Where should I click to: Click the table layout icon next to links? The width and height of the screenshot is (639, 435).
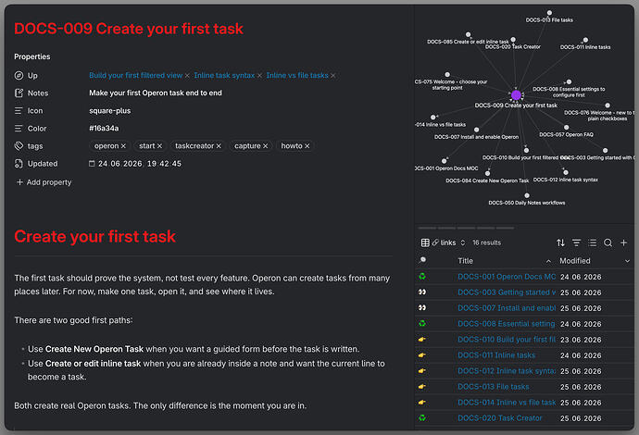tap(425, 242)
